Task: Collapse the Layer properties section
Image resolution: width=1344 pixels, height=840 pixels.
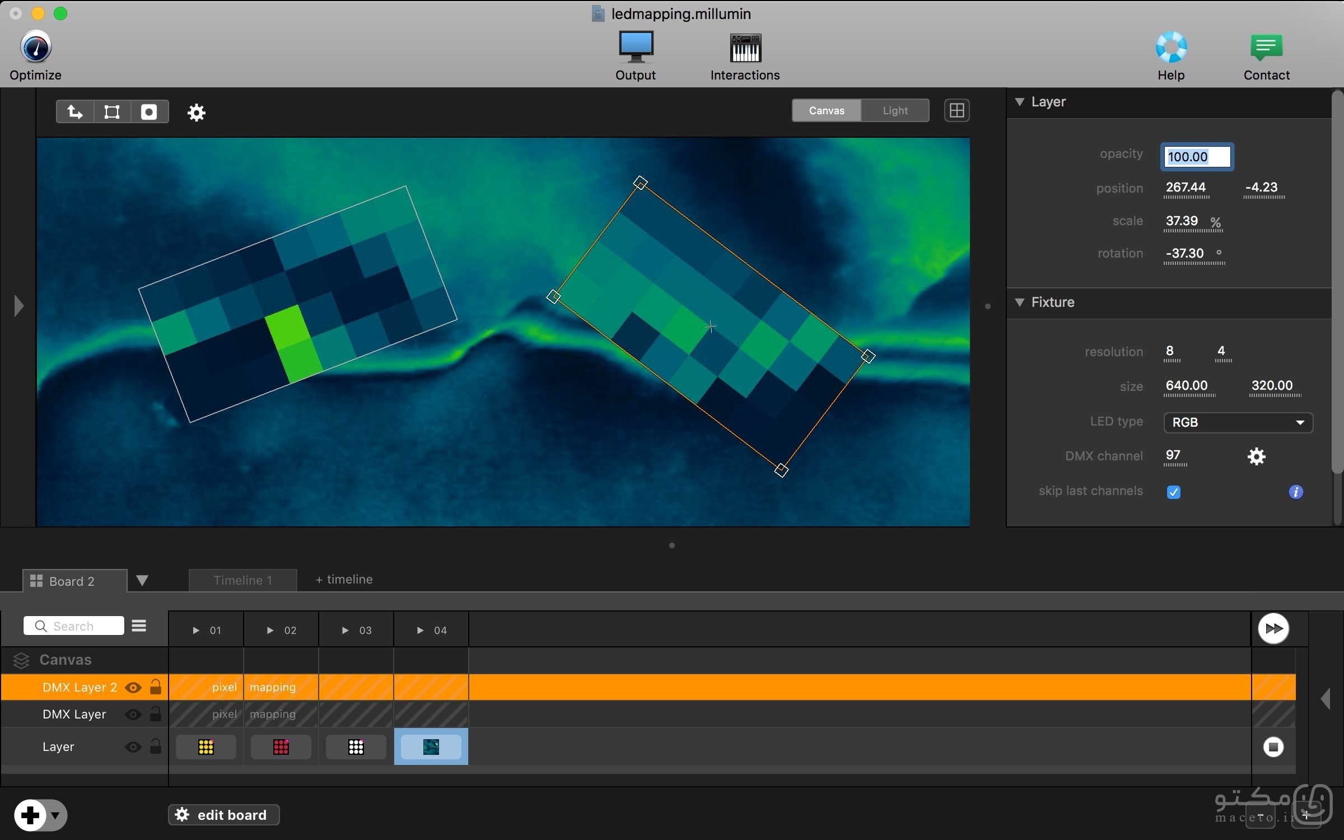Action: point(1020,102)
